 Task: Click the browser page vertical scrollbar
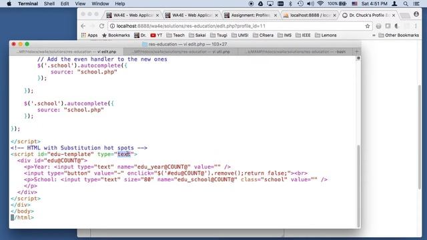pyautogui.click(x=420, y=137)
